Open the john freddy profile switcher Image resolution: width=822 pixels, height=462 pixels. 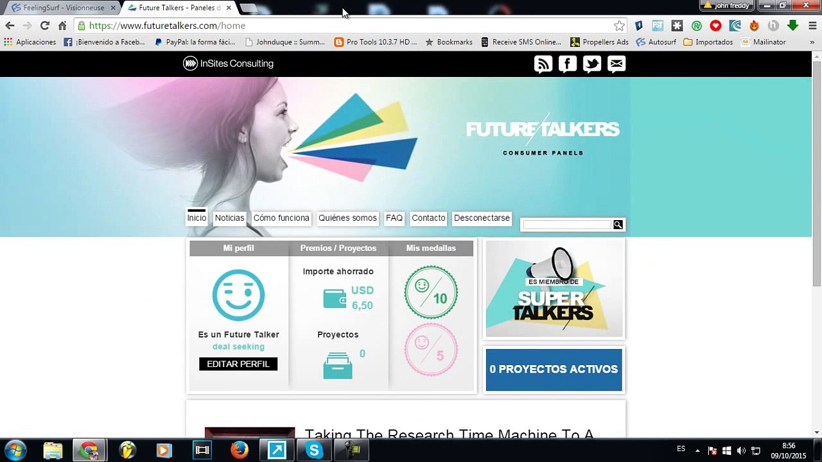pos(726,5)
